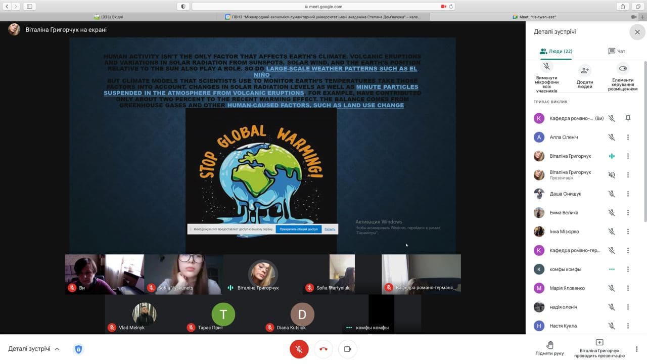Open options for комфы комфы in list
This screenshot has width=647, height=364.
click(628, 269)
